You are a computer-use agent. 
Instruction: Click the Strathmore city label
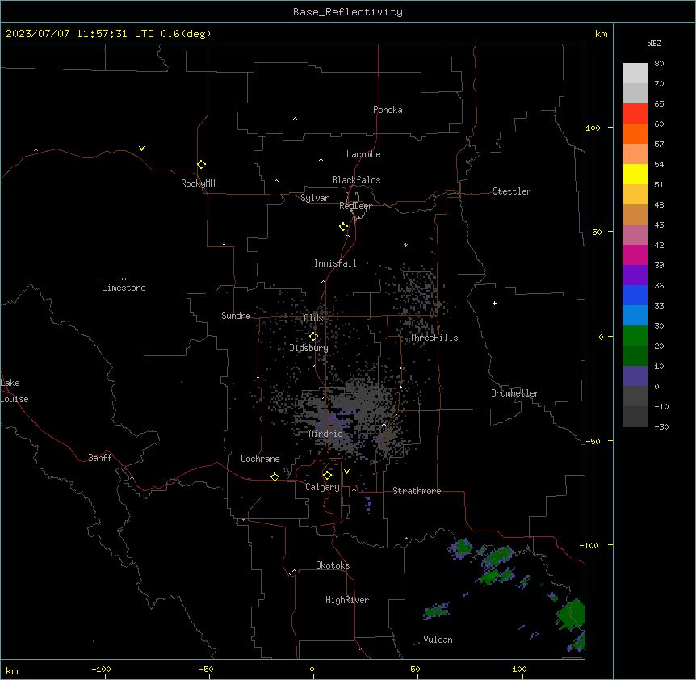[x=417, y=491]
